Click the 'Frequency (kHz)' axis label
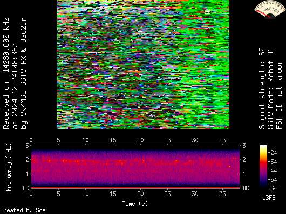This screenshot has width=286, height=214. click(9, 167)
